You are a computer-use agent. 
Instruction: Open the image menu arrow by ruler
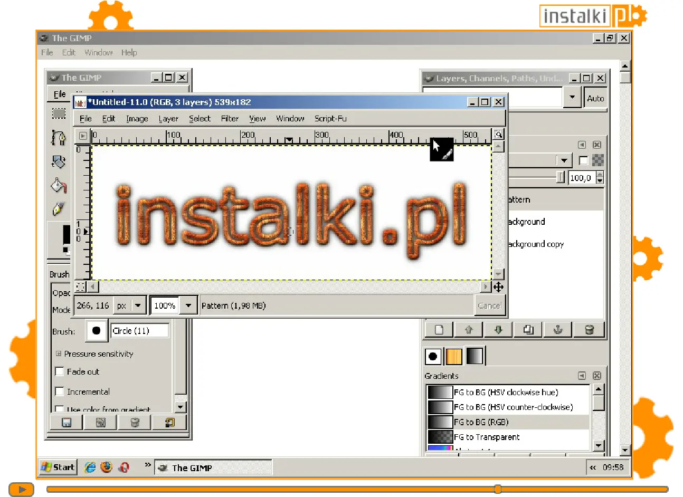pos(83,136)
